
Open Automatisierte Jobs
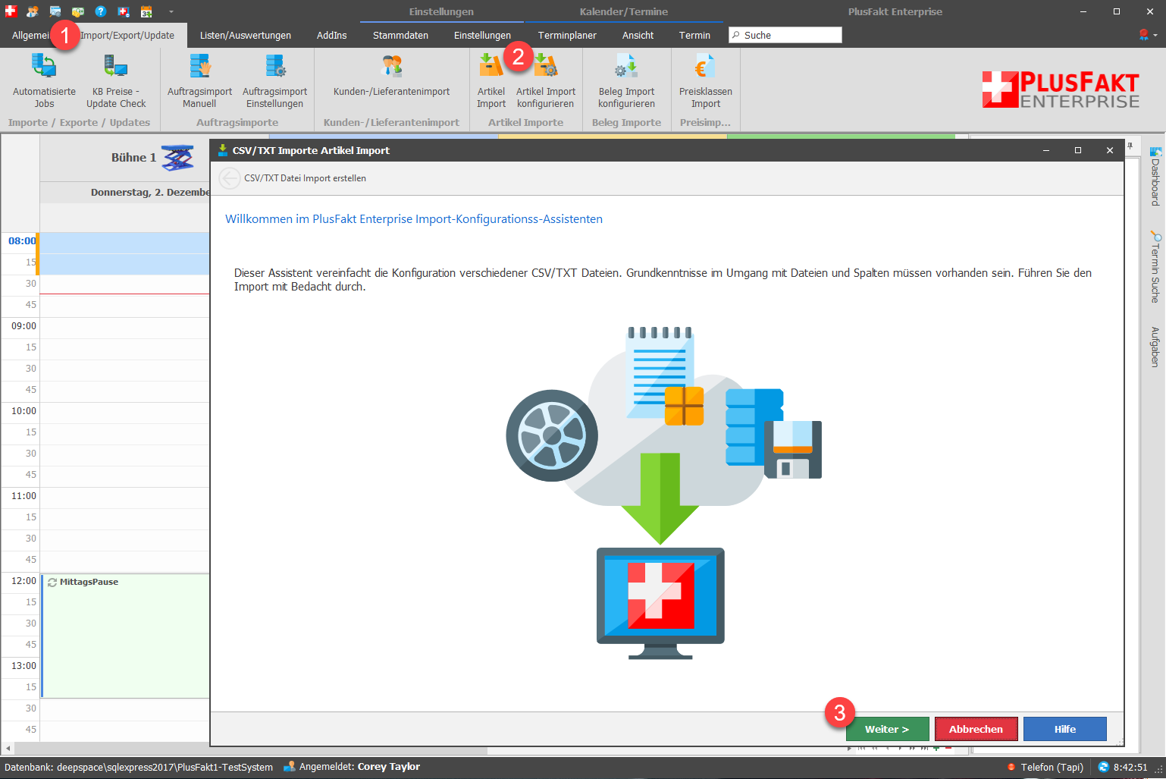tap(44, 82)
